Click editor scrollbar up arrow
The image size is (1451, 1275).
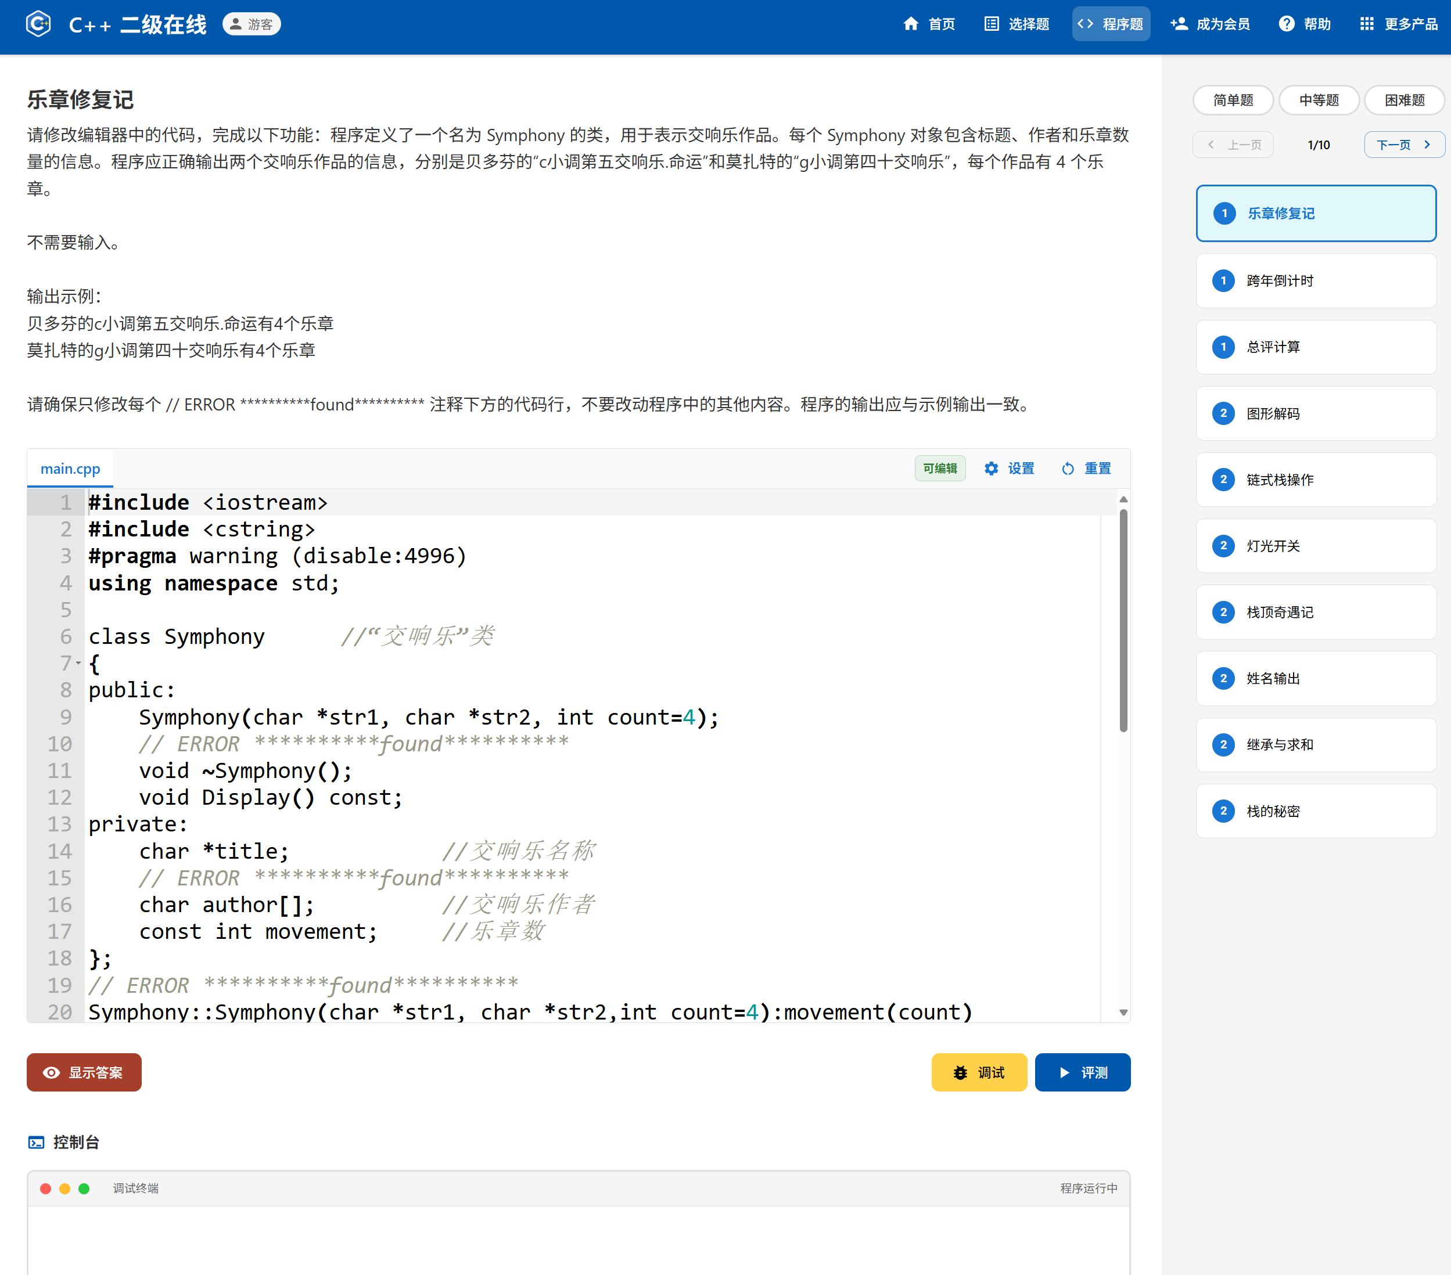click(x=1123, y=499)
